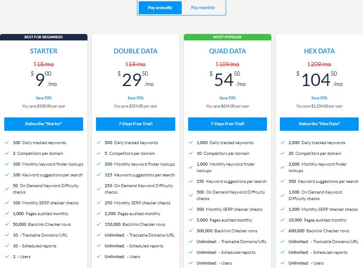Image resolution: width=363 pixels, height=268 pixels.
Task: Click "You save $1,254.00 per year" text
Action: click(x=319, y=106)
